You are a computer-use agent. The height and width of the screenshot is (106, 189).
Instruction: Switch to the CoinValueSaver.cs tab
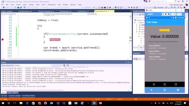tap(25, 11)
